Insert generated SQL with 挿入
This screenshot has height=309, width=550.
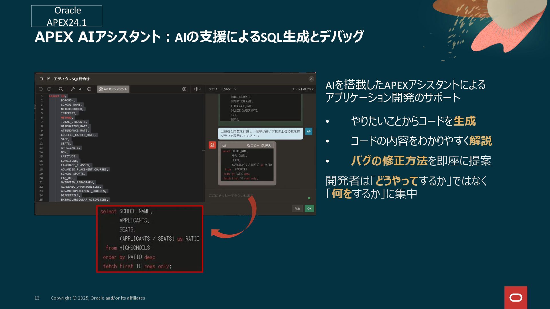pyautogui.click(x=266, y=146)
